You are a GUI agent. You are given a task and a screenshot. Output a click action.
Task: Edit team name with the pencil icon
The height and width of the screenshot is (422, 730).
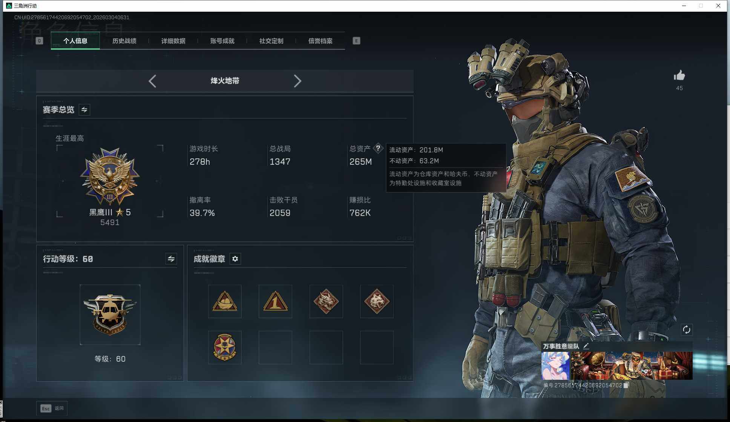586,346
